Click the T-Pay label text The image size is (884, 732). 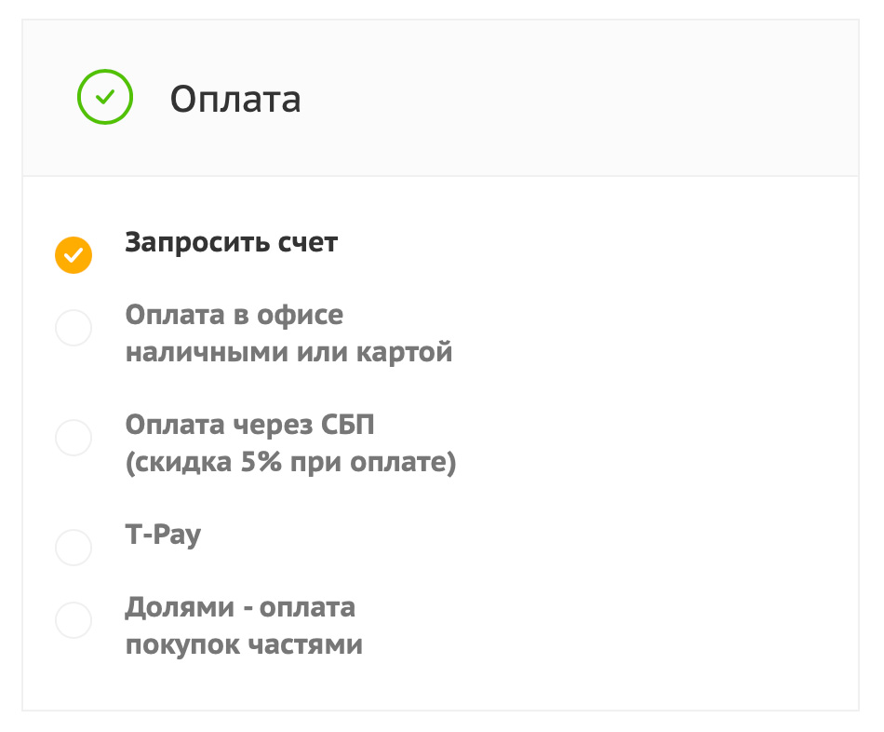click(163, 535)
